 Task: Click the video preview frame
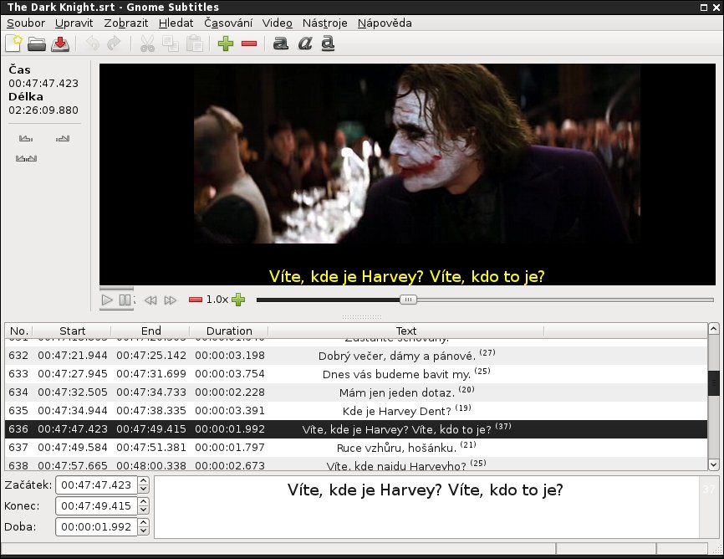tap(407, 174)
